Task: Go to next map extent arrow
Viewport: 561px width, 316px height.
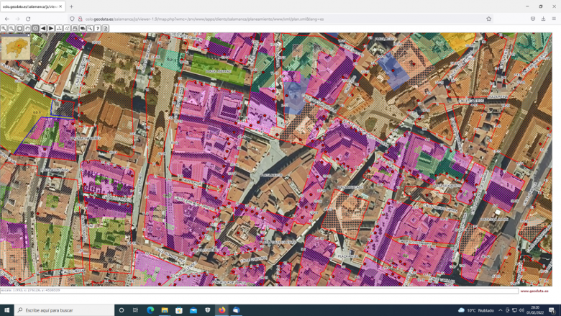Action: click(51, 29)
